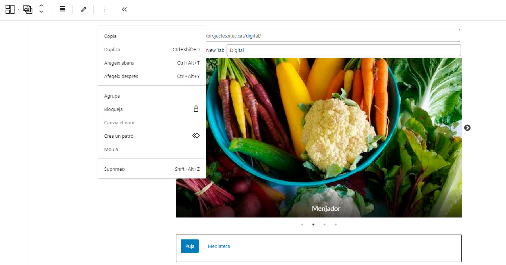Select the parent block columns icon

pyautogui.click(x=10, y=9)
